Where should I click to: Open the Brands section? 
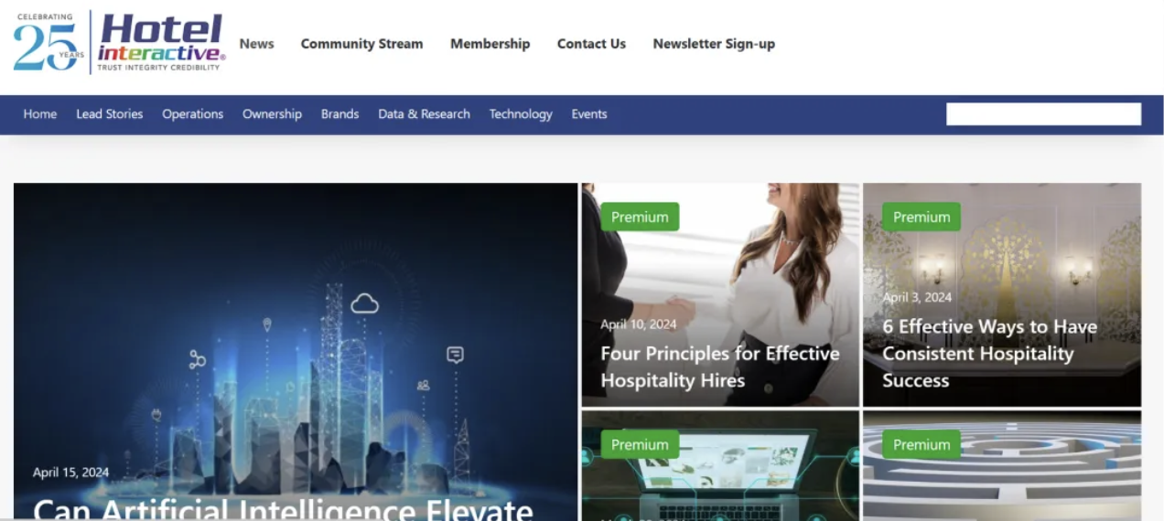click(339, 114)
